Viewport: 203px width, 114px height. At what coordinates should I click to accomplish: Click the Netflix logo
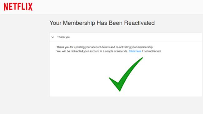18,7
